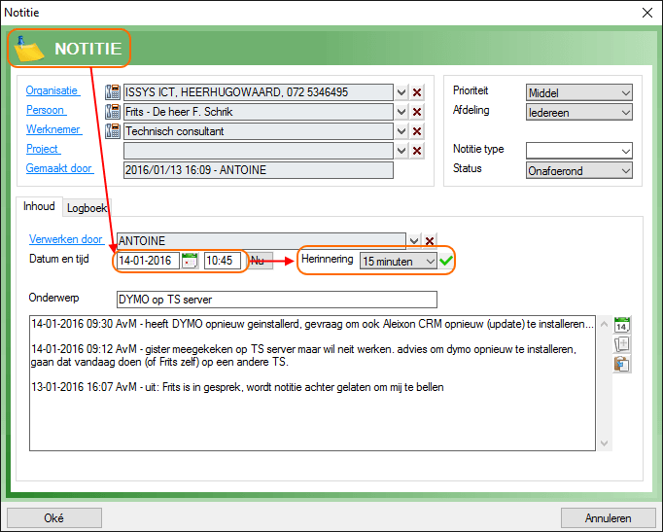Click the Project link
The image size is (663, 532).
(43, 149)
